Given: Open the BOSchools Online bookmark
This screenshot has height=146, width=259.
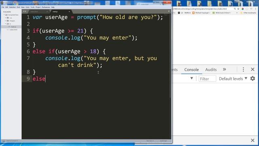Looking at the screenshot, I should pyautogui.click(x=221, y=13).
